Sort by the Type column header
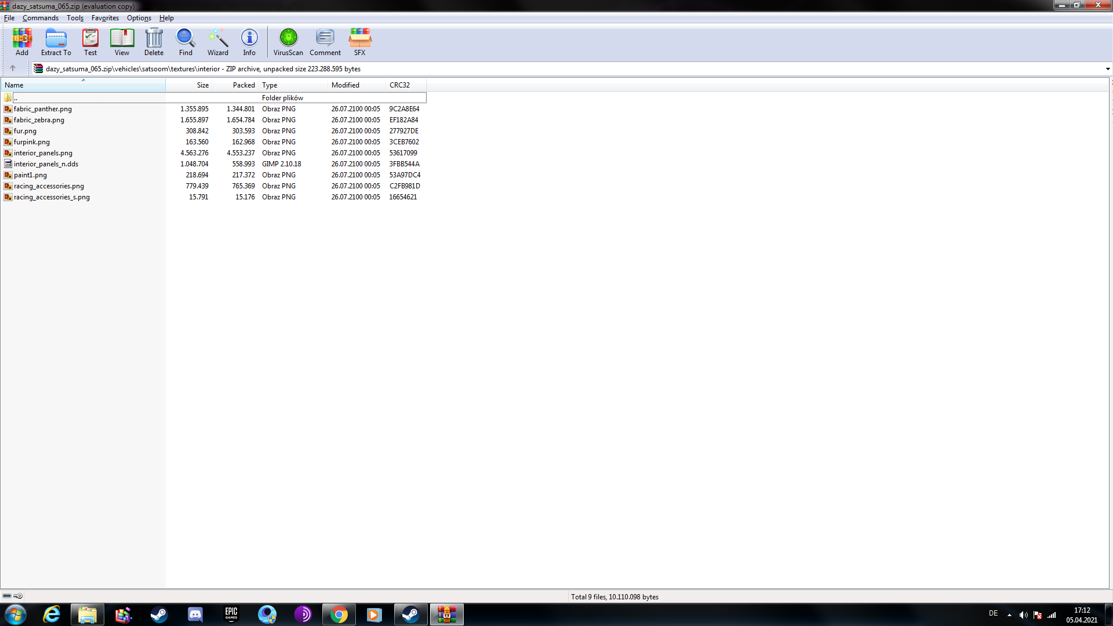Image resolution: width=1113 pixels, height=626 pixels. coord(293,85)
